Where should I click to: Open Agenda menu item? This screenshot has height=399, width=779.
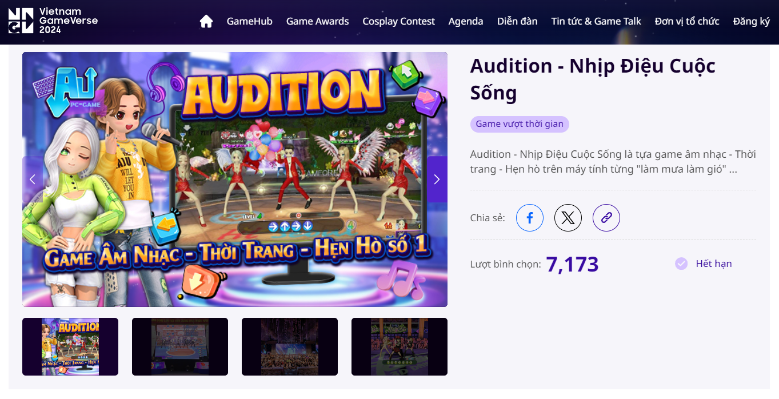click(x=466, y=21)
